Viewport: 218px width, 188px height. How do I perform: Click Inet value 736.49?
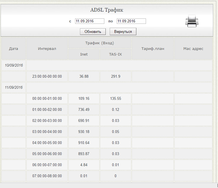[84, 109]
